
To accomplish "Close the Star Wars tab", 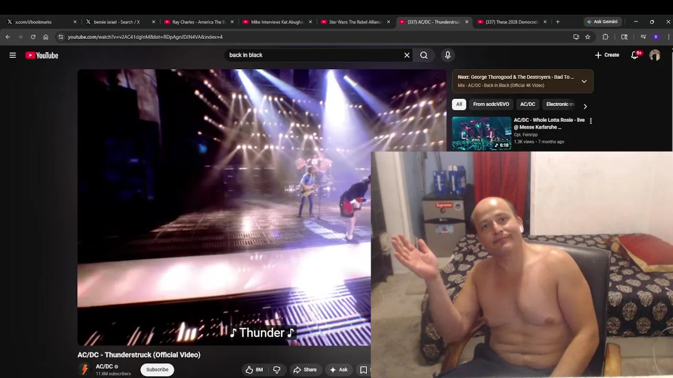I will [389, 22].
